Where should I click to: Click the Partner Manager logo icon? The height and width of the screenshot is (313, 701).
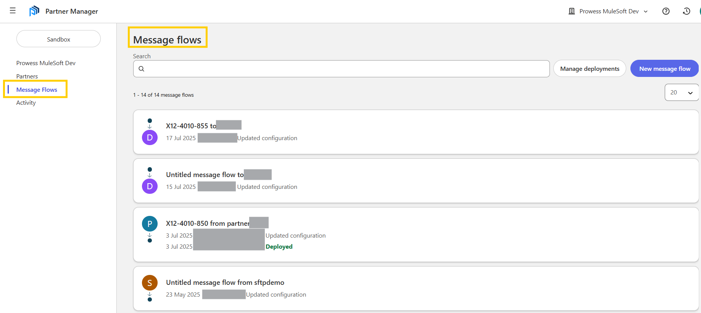(34, 11)
